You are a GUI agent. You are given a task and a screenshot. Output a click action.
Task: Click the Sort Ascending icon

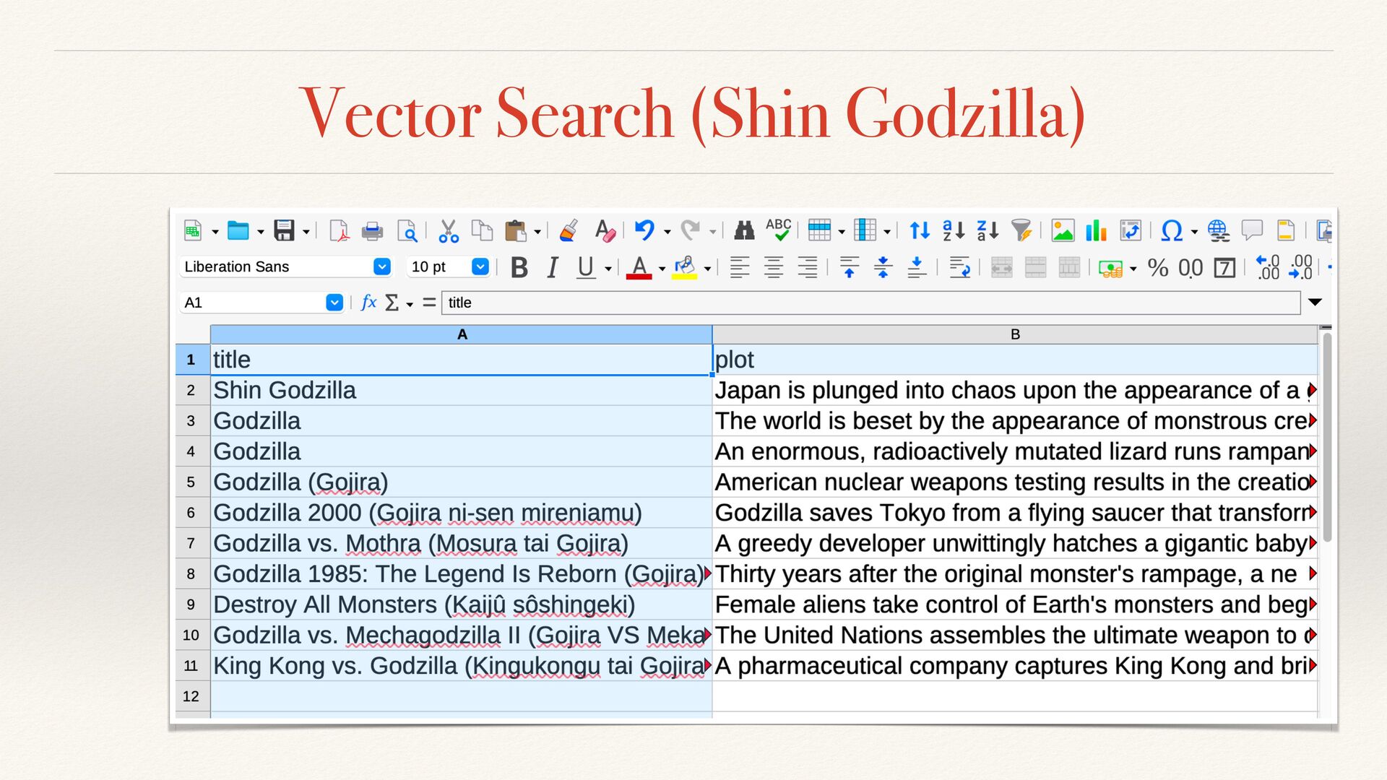coord(954,230)
